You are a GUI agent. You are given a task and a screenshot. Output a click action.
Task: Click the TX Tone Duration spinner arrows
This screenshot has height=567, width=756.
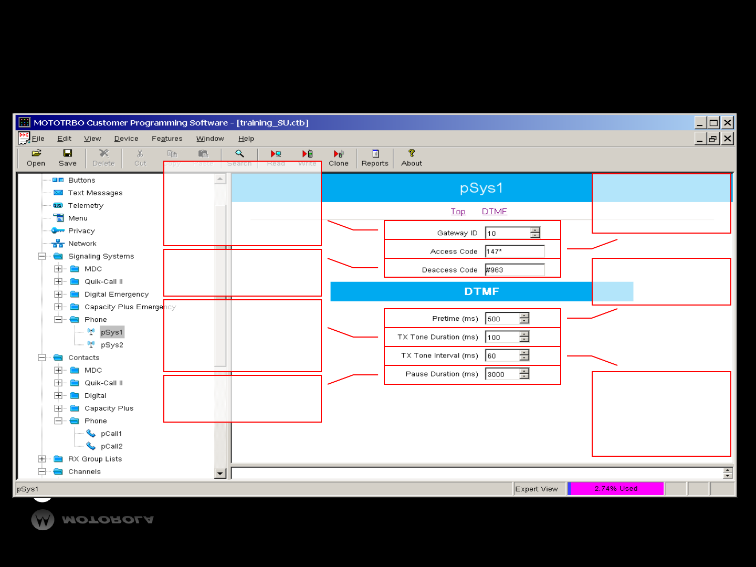point(524,337)
